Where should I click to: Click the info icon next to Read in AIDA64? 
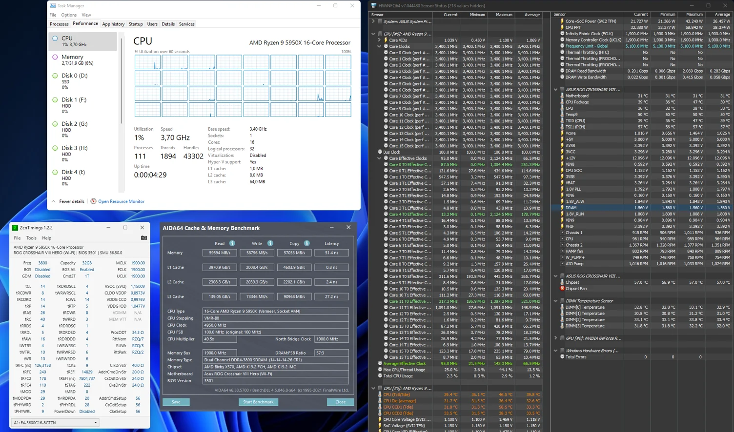click(x=232, y=243)
